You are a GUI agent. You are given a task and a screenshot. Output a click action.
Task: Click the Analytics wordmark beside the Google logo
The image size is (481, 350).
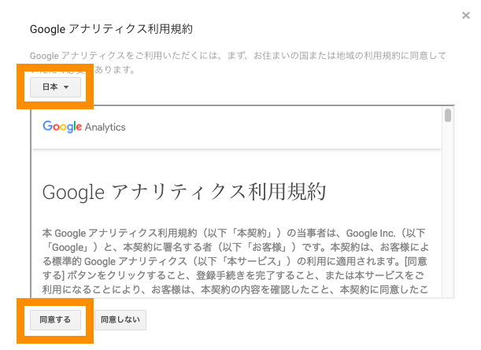pos(105,127)
